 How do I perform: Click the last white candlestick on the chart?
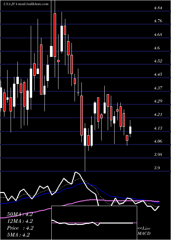[130, 130]
